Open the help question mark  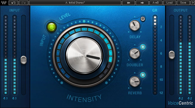[x=193, y=3]
